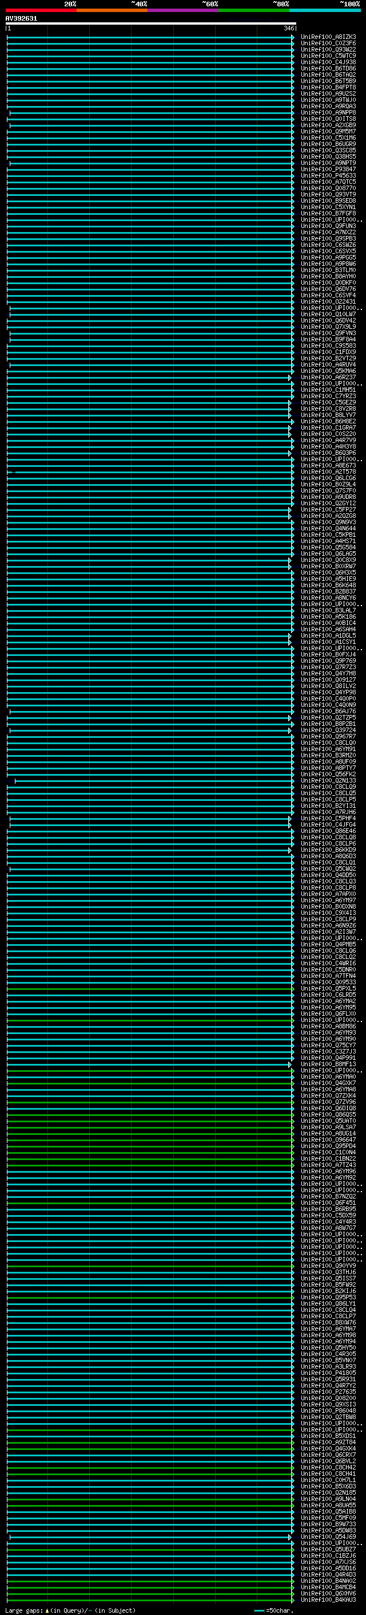
Task: Click the 'Large gaps' legend text
Action: pos(70,1610)
